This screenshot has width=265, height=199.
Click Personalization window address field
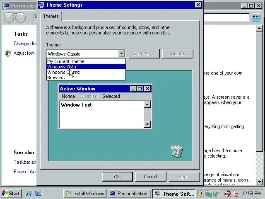click(226, 17)
